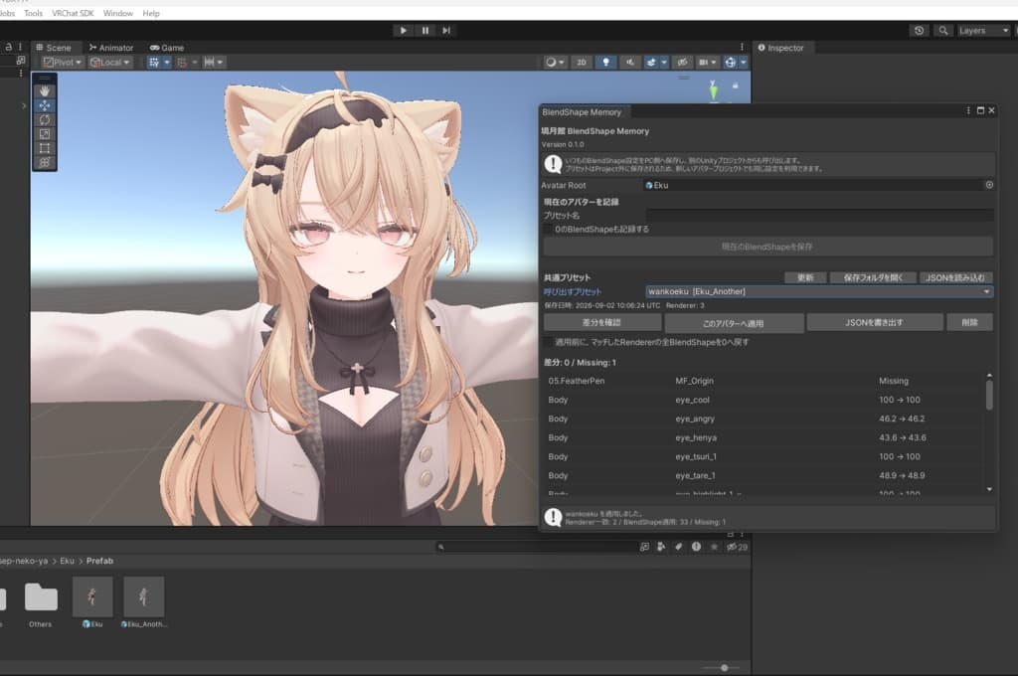This screenshot has width=1018, height=676.
Task: Toggle scene effects (skybox/fog) icon
Action: click(x=651, y=63)
